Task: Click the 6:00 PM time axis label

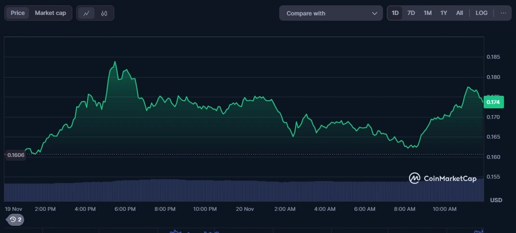Action: click(x=125, y=209)
